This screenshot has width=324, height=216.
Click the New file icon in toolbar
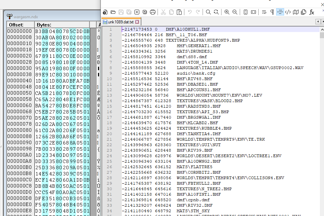[105, 12]
